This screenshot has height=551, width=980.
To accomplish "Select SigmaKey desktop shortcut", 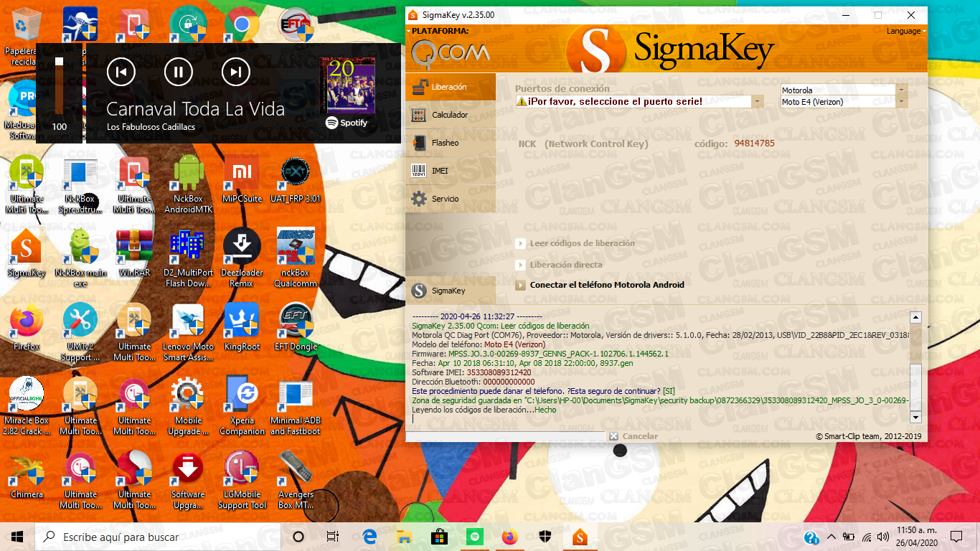I will click(27, 253).
